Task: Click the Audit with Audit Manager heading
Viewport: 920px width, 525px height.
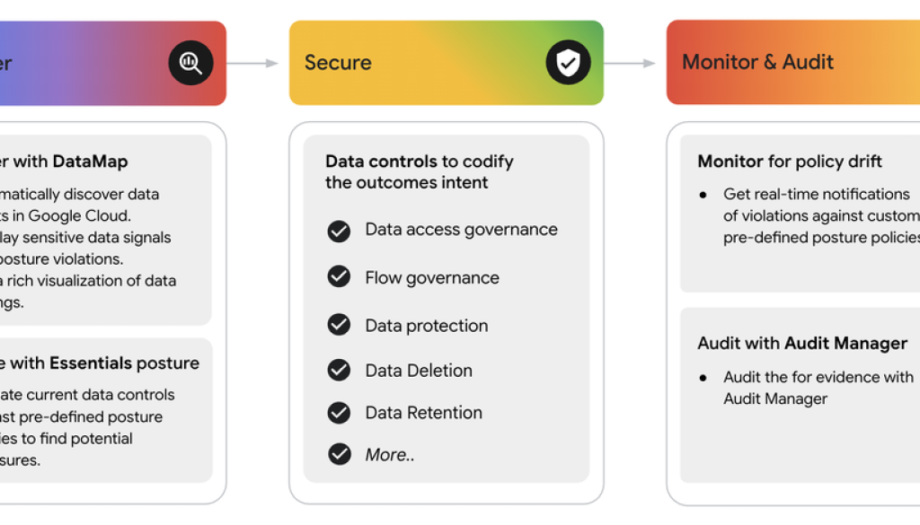Action: (x=802, y=344)
